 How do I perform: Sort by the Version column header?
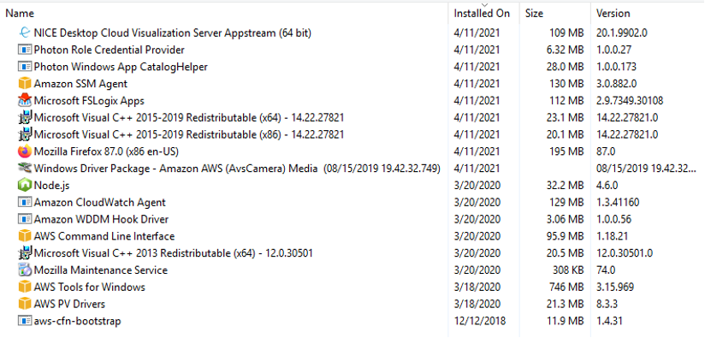613,14
